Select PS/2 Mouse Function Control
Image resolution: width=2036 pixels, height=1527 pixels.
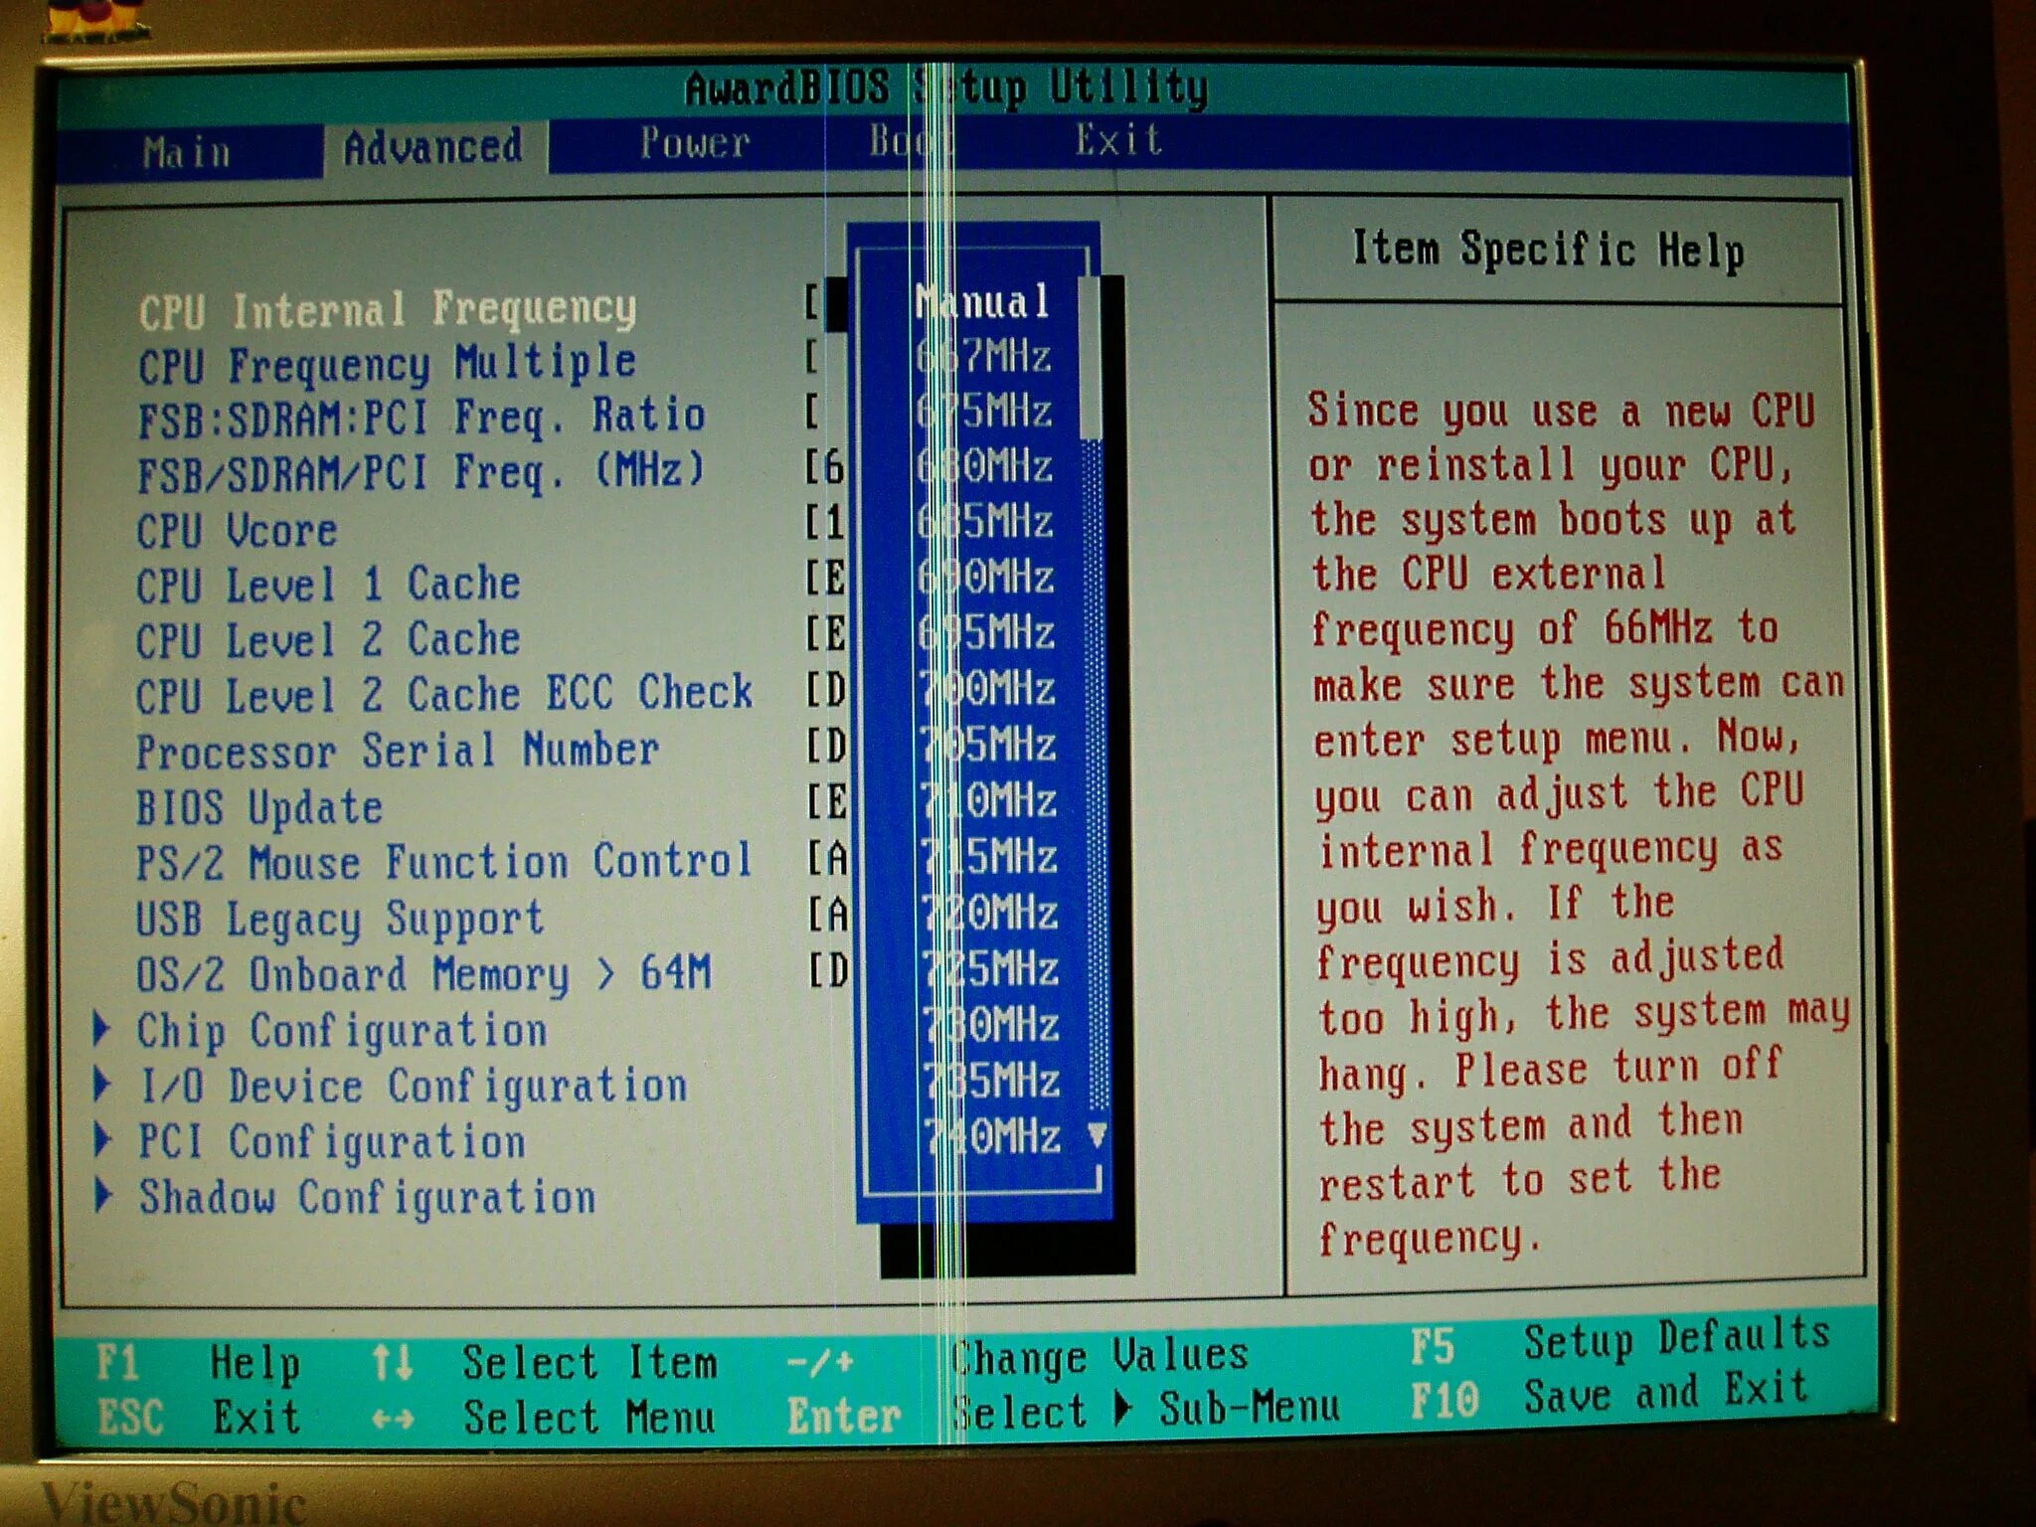click(443, 861)
